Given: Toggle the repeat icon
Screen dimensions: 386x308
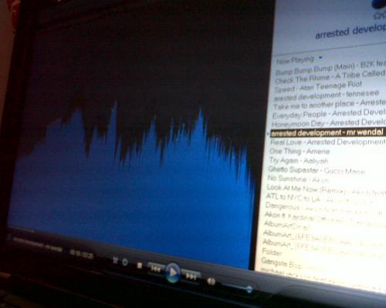Looking at the screenshot, I should (x=125, y=263).
